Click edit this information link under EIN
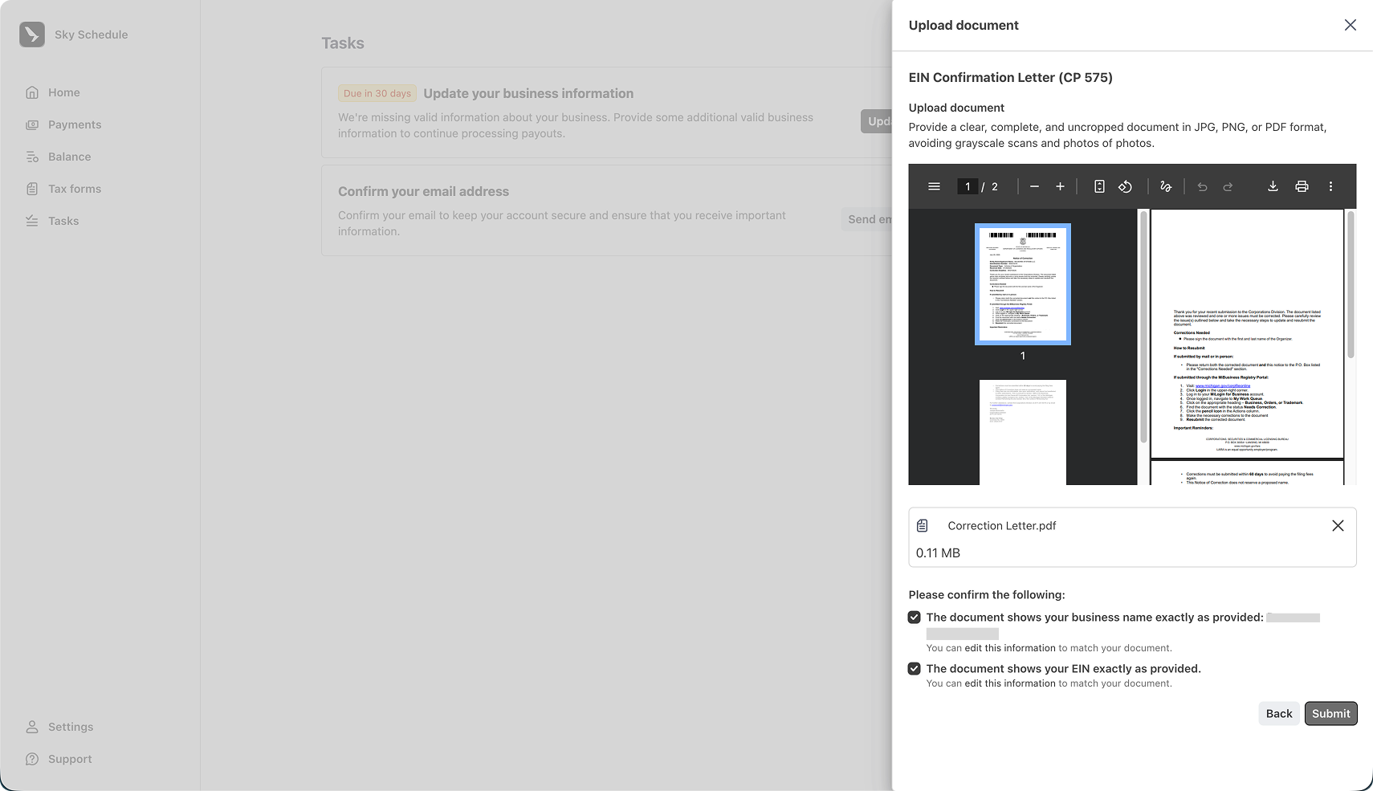Image resolution: width=1373 pixels, height=791 pixels. click(1010, 683)
